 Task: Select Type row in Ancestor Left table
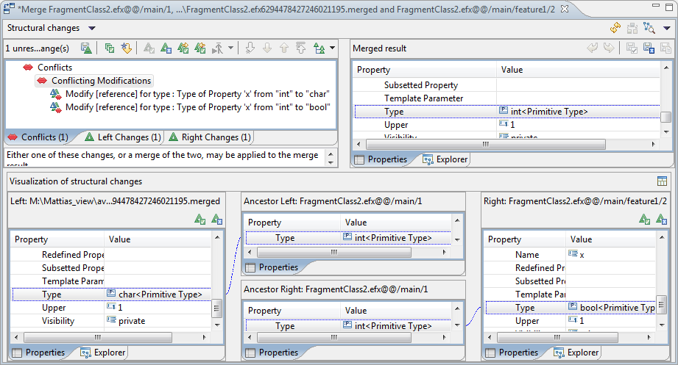pos(348,238)
